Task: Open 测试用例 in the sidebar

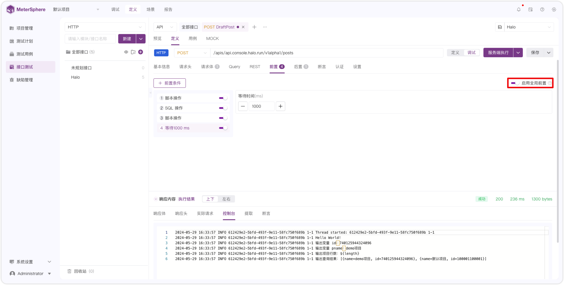Action: [x=25, y=54]
